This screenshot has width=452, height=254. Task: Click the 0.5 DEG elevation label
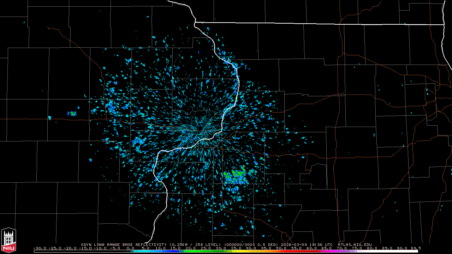268,244
